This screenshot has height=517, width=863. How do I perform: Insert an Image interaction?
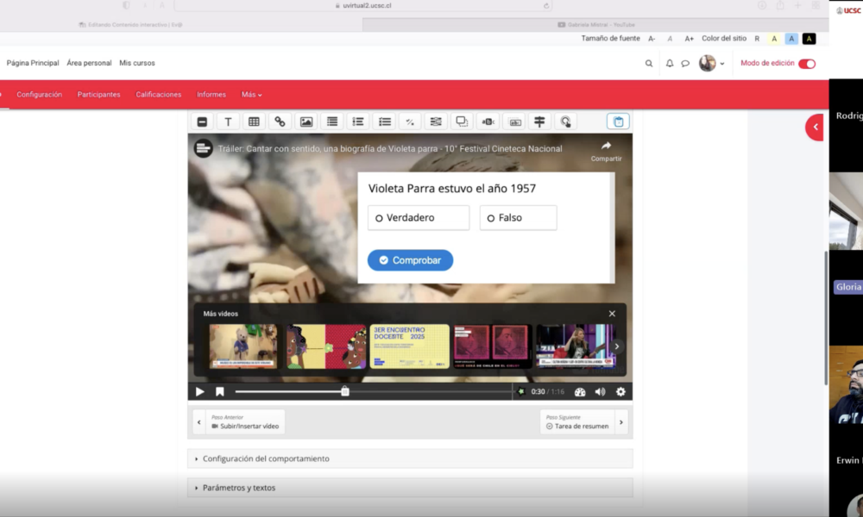[306, 121]
